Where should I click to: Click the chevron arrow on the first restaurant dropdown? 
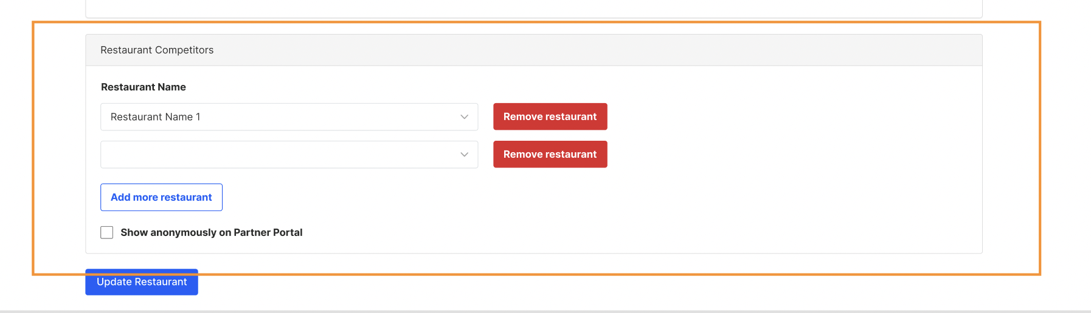[464, 117]
